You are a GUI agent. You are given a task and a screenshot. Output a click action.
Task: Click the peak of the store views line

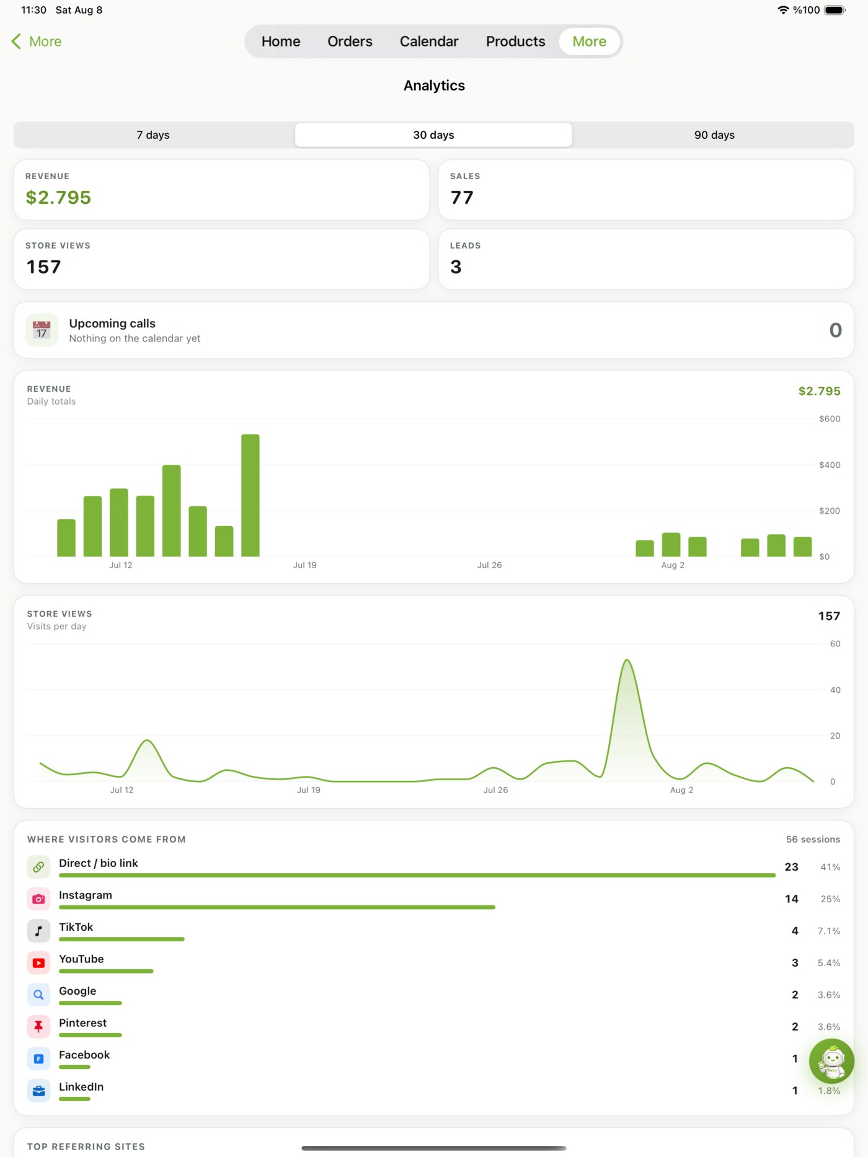click(627, 661)
